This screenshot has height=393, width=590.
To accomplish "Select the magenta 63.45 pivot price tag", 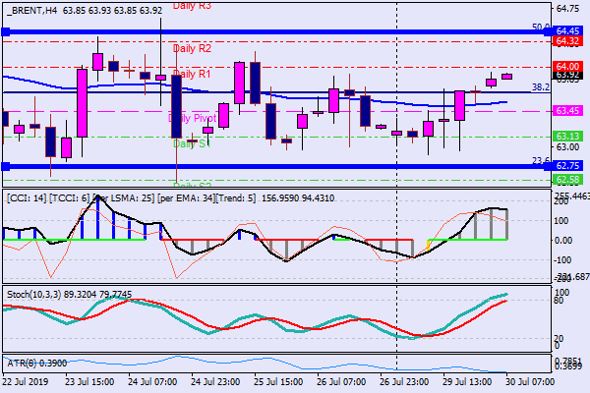I will (x=567, y=111).
